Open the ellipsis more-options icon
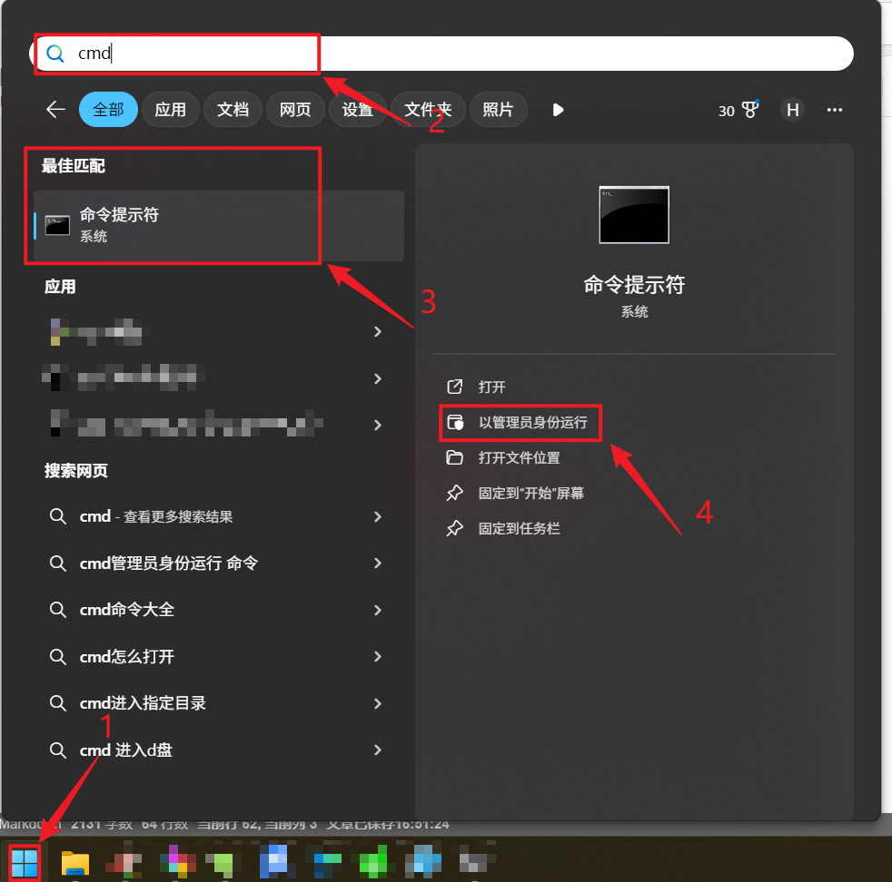The height and width of the screenshot is (882, 892). pos(835,110)
